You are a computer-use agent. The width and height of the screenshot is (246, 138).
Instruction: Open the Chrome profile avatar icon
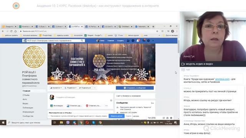(173, 31)
